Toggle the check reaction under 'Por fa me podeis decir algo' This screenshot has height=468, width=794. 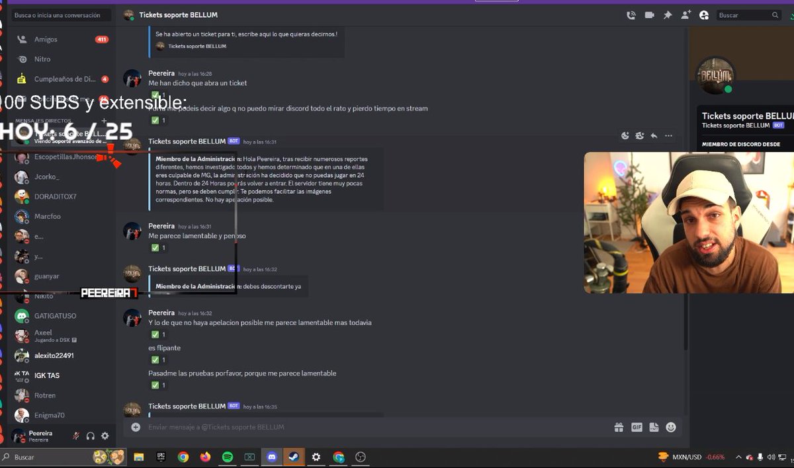tap(158, 120)
